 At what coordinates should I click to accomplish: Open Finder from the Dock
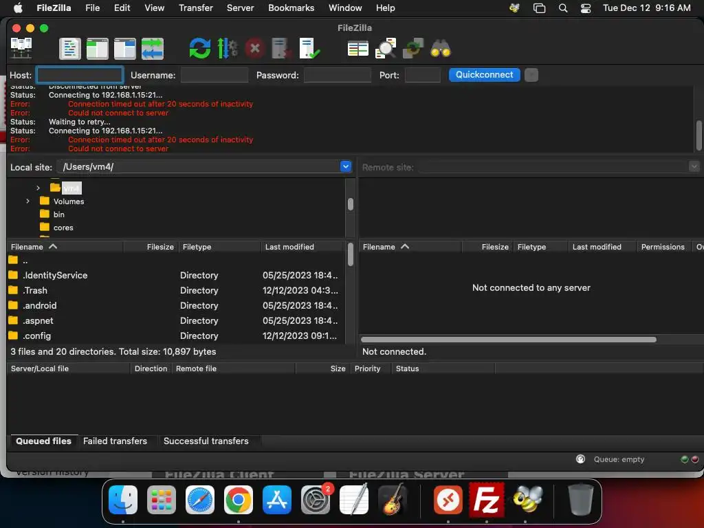pos(123,499)
